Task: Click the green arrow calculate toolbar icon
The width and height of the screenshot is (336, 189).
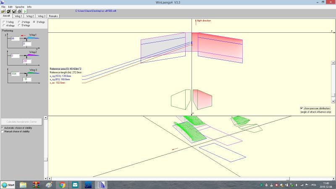Action: click(x=25, y=11)
